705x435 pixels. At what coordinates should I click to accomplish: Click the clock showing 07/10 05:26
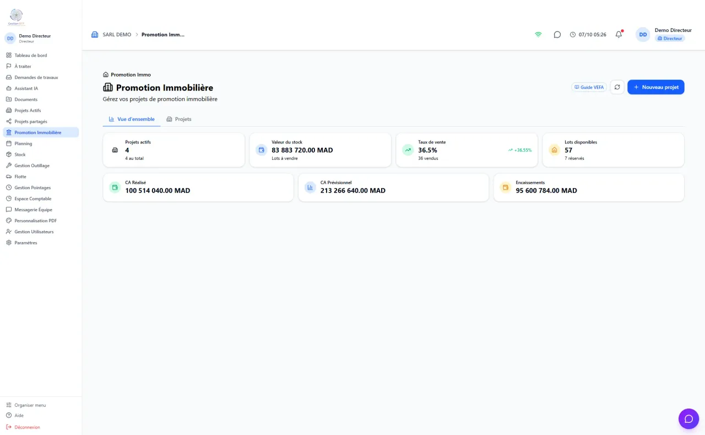click(588, 35)
